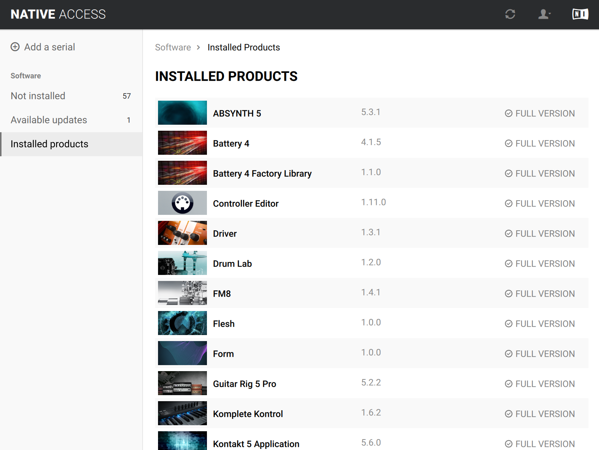Click the FM8 product name
The image size is (599, 450).
(x=222, y=294)
